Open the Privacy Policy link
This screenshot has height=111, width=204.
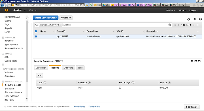tap(79, 107)
